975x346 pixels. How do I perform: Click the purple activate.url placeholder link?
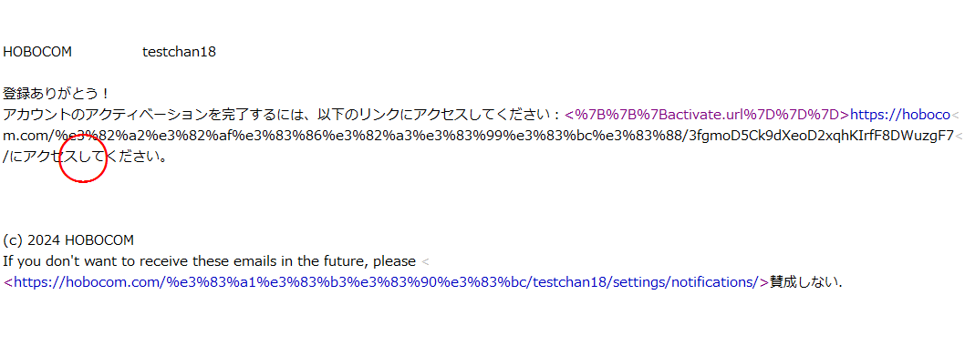(707, 115)
